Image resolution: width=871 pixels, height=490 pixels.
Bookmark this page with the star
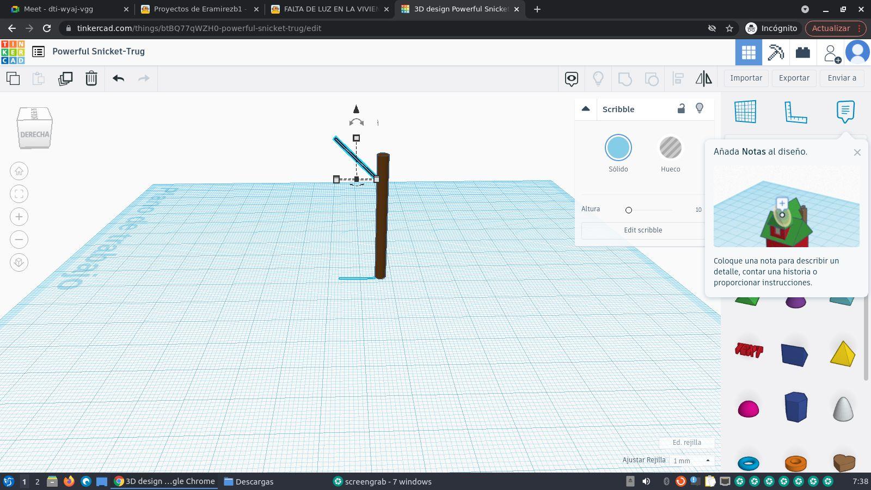click(729, 28)
